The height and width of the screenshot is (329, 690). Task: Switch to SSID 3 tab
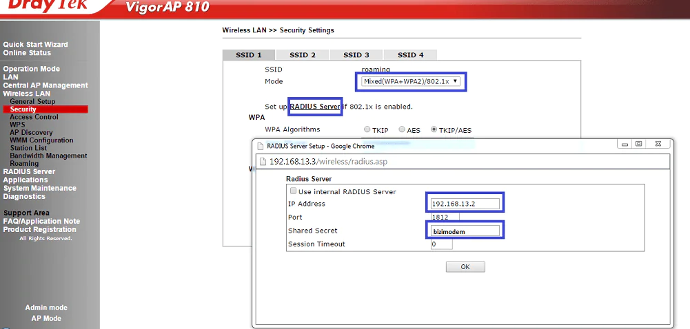point(356,55)
